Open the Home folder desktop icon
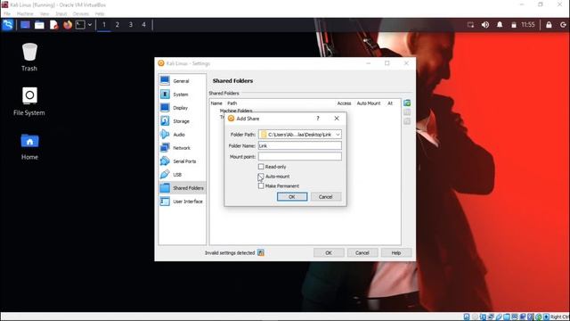570x321 pixels. point(29,146)
